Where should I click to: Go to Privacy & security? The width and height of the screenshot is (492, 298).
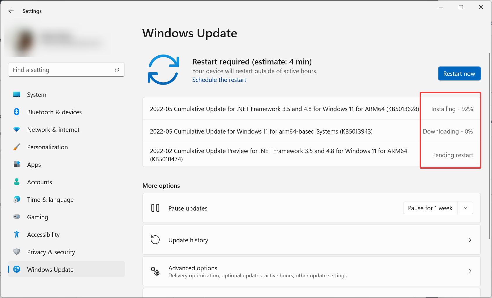click(x=66, y=252)
